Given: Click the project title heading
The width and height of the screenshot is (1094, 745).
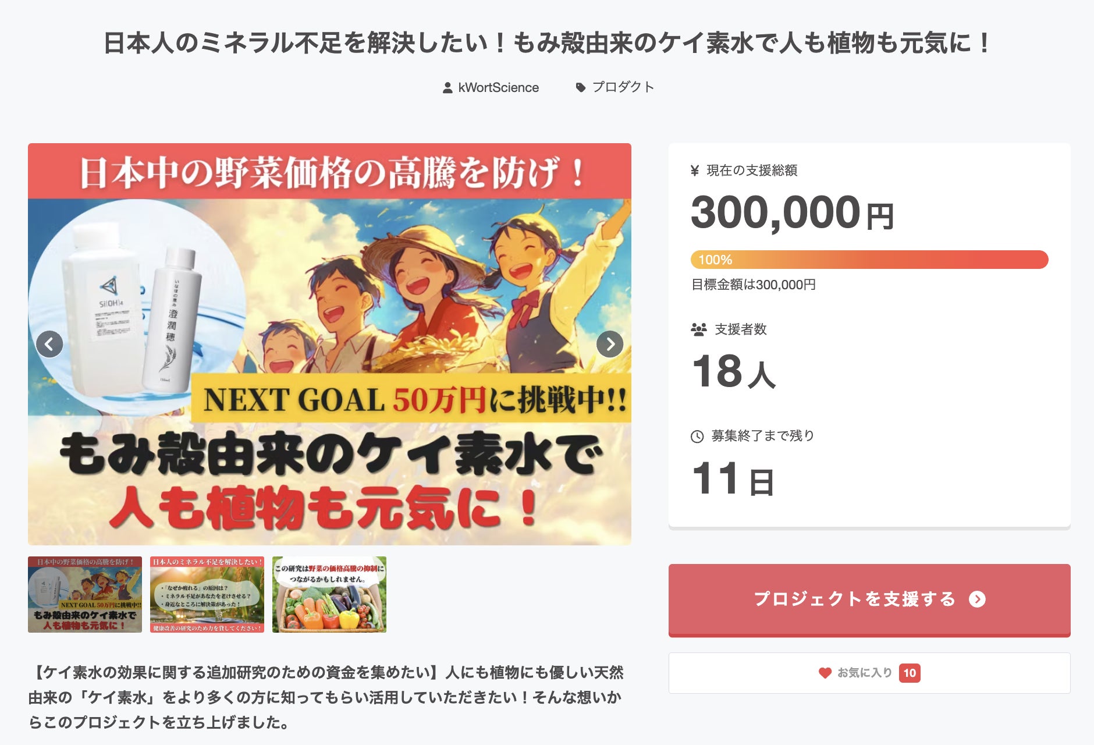Looking at the screenshot, I should point(547,43).
